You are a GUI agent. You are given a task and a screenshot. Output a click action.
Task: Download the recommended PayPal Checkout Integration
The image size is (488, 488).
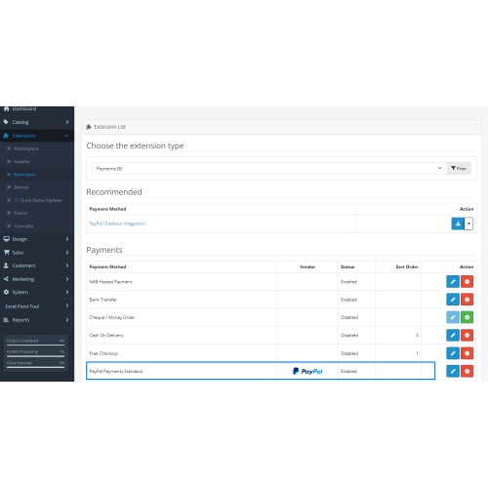click(x=458, y=224)
